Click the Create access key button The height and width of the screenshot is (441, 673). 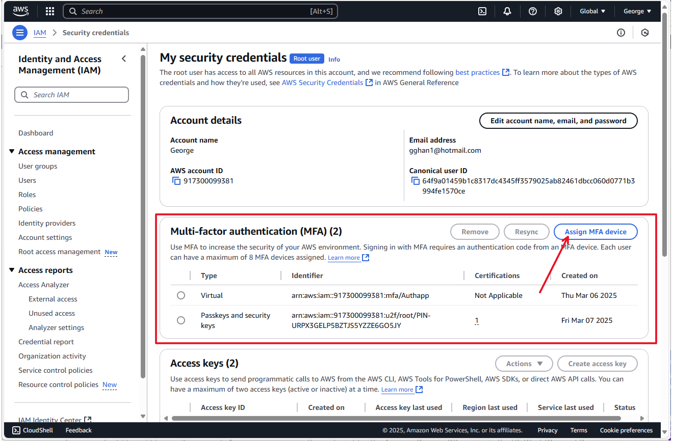pyautogui.click(x=597, y=364)
